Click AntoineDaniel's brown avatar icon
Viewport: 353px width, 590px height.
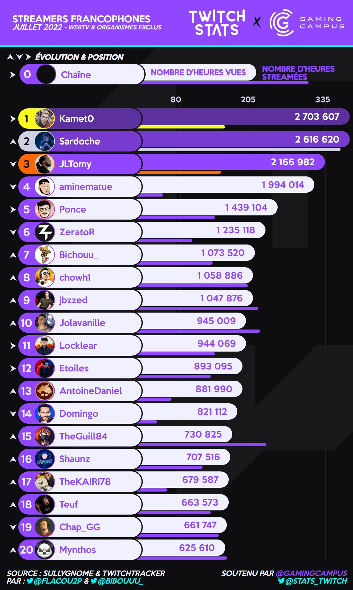click(45, 391)
